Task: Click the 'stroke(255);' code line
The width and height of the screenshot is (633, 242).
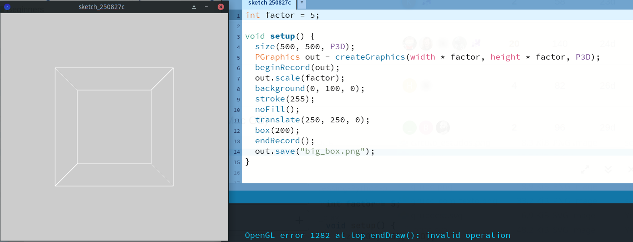Action: tap(285, 99)
